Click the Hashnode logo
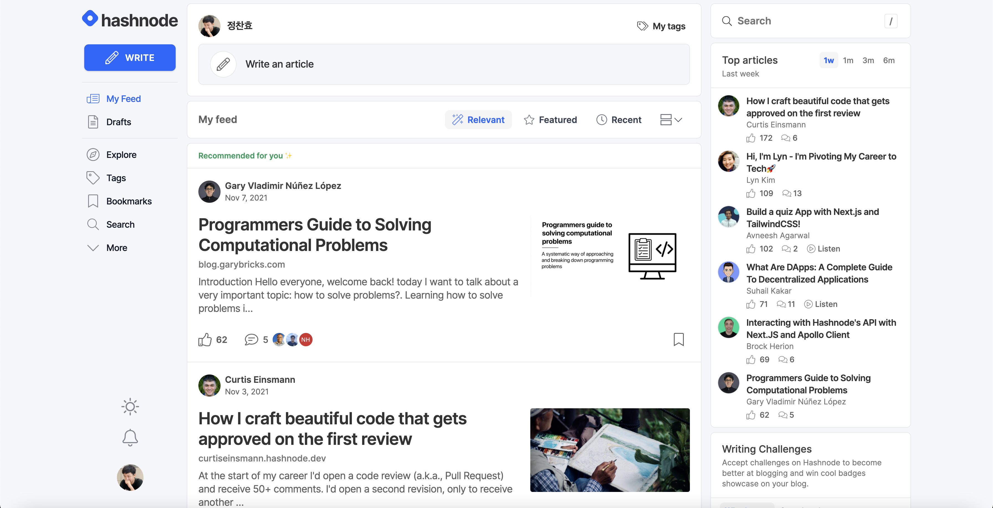993x508 pixels. [130, 19]
